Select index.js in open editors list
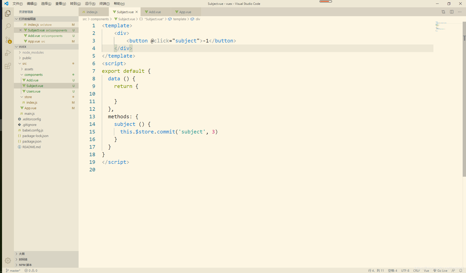The image size is (466, 273). [46, 25]
